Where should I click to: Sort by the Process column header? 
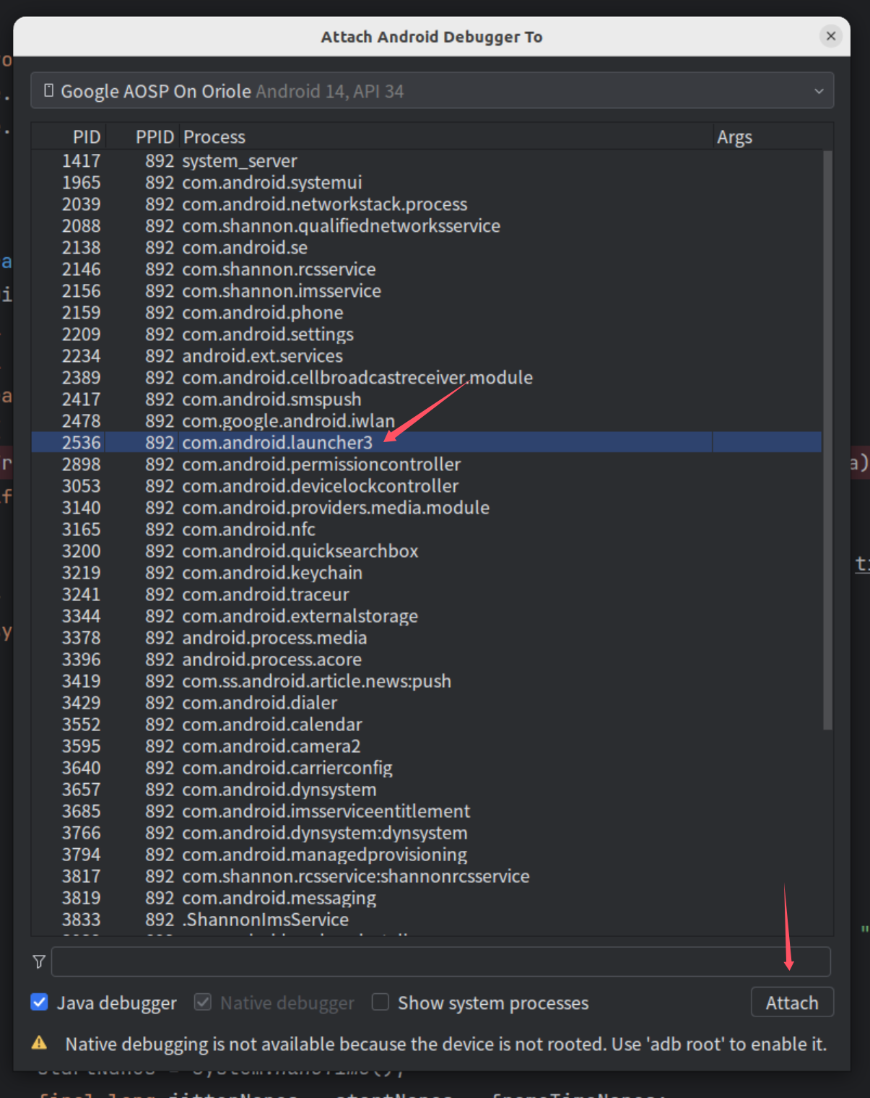click(214, 137)
